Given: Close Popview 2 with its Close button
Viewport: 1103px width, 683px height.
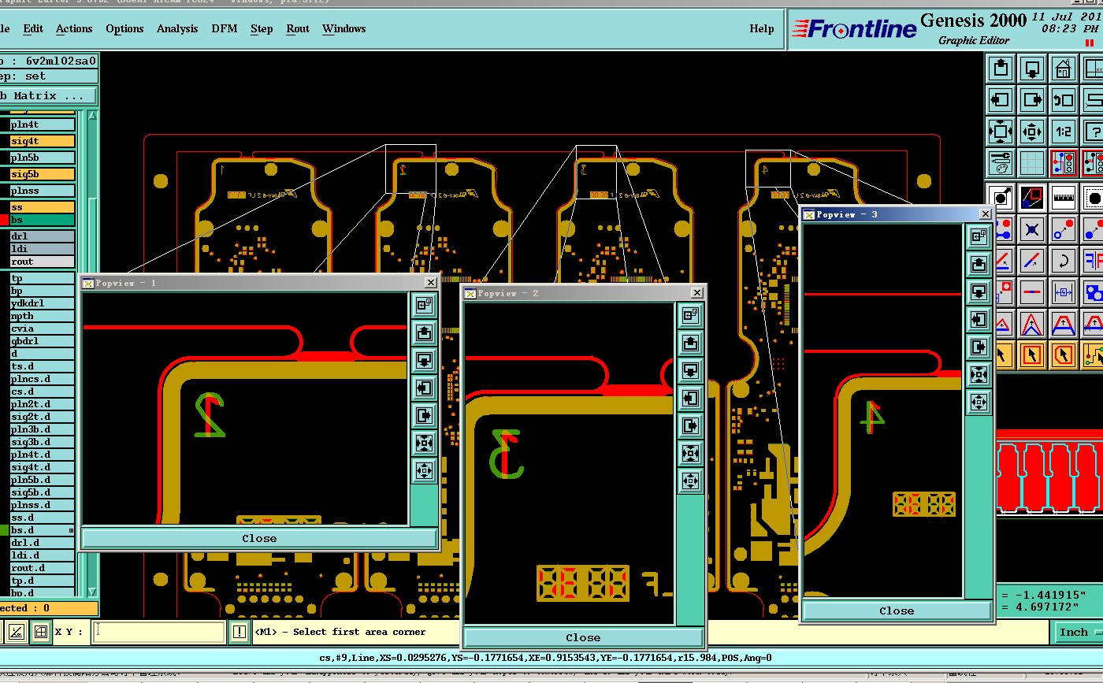Looking at the screenshot, I should (583, 638).
